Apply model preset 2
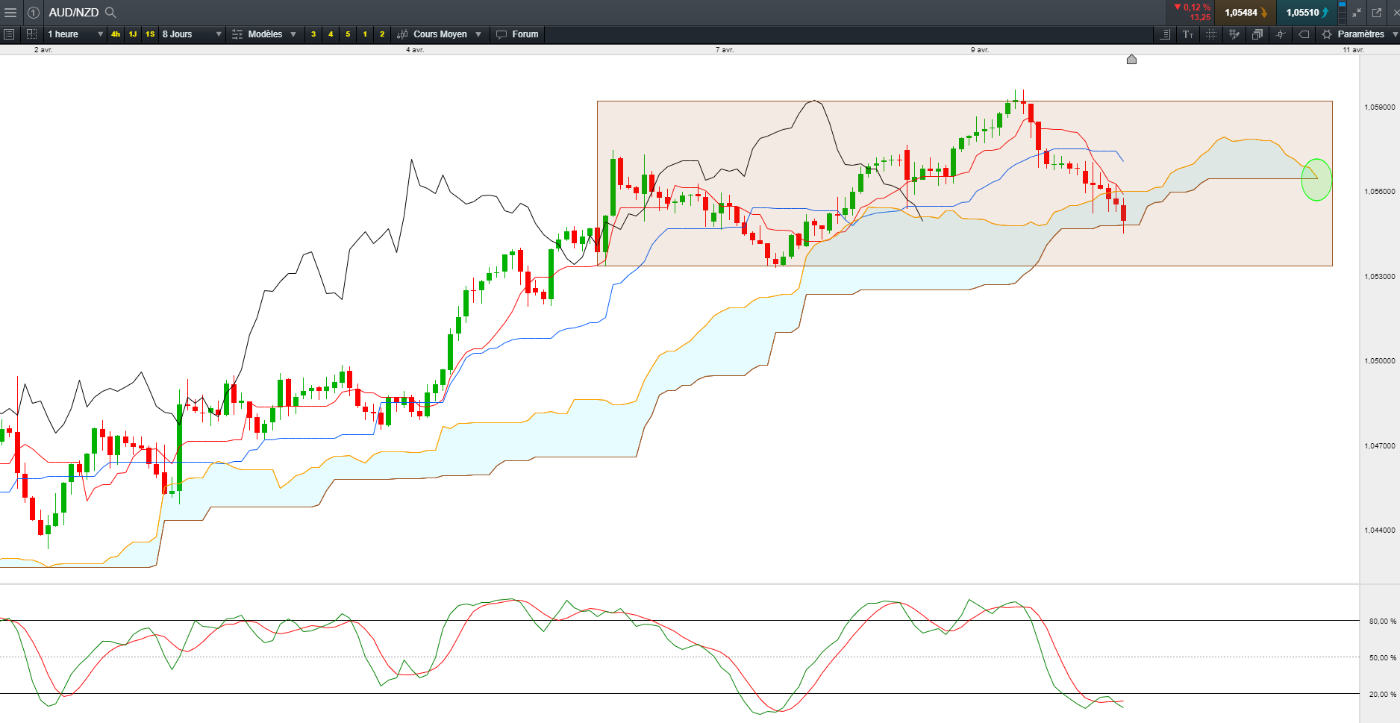Screen dimensions: 1400x723 point(382,34)
